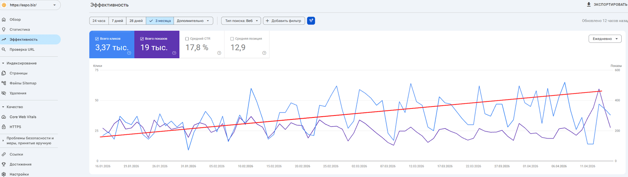Viewport: 628px width, 177px height.
Task: Expand Проблемы безопасности и меры section
Action: [3, 141]
